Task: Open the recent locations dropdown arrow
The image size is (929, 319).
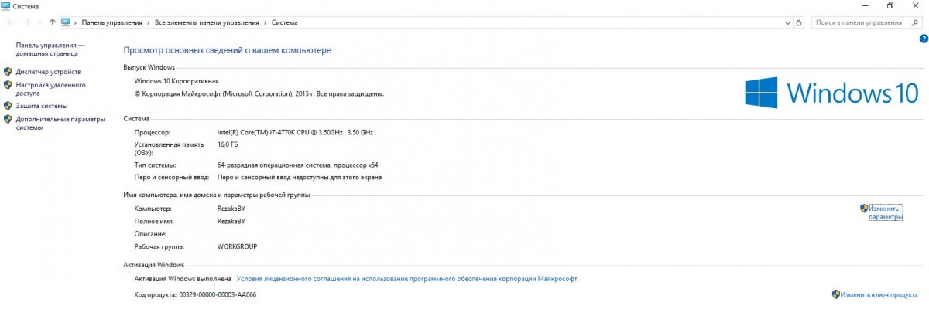Action: click(40, 22)
